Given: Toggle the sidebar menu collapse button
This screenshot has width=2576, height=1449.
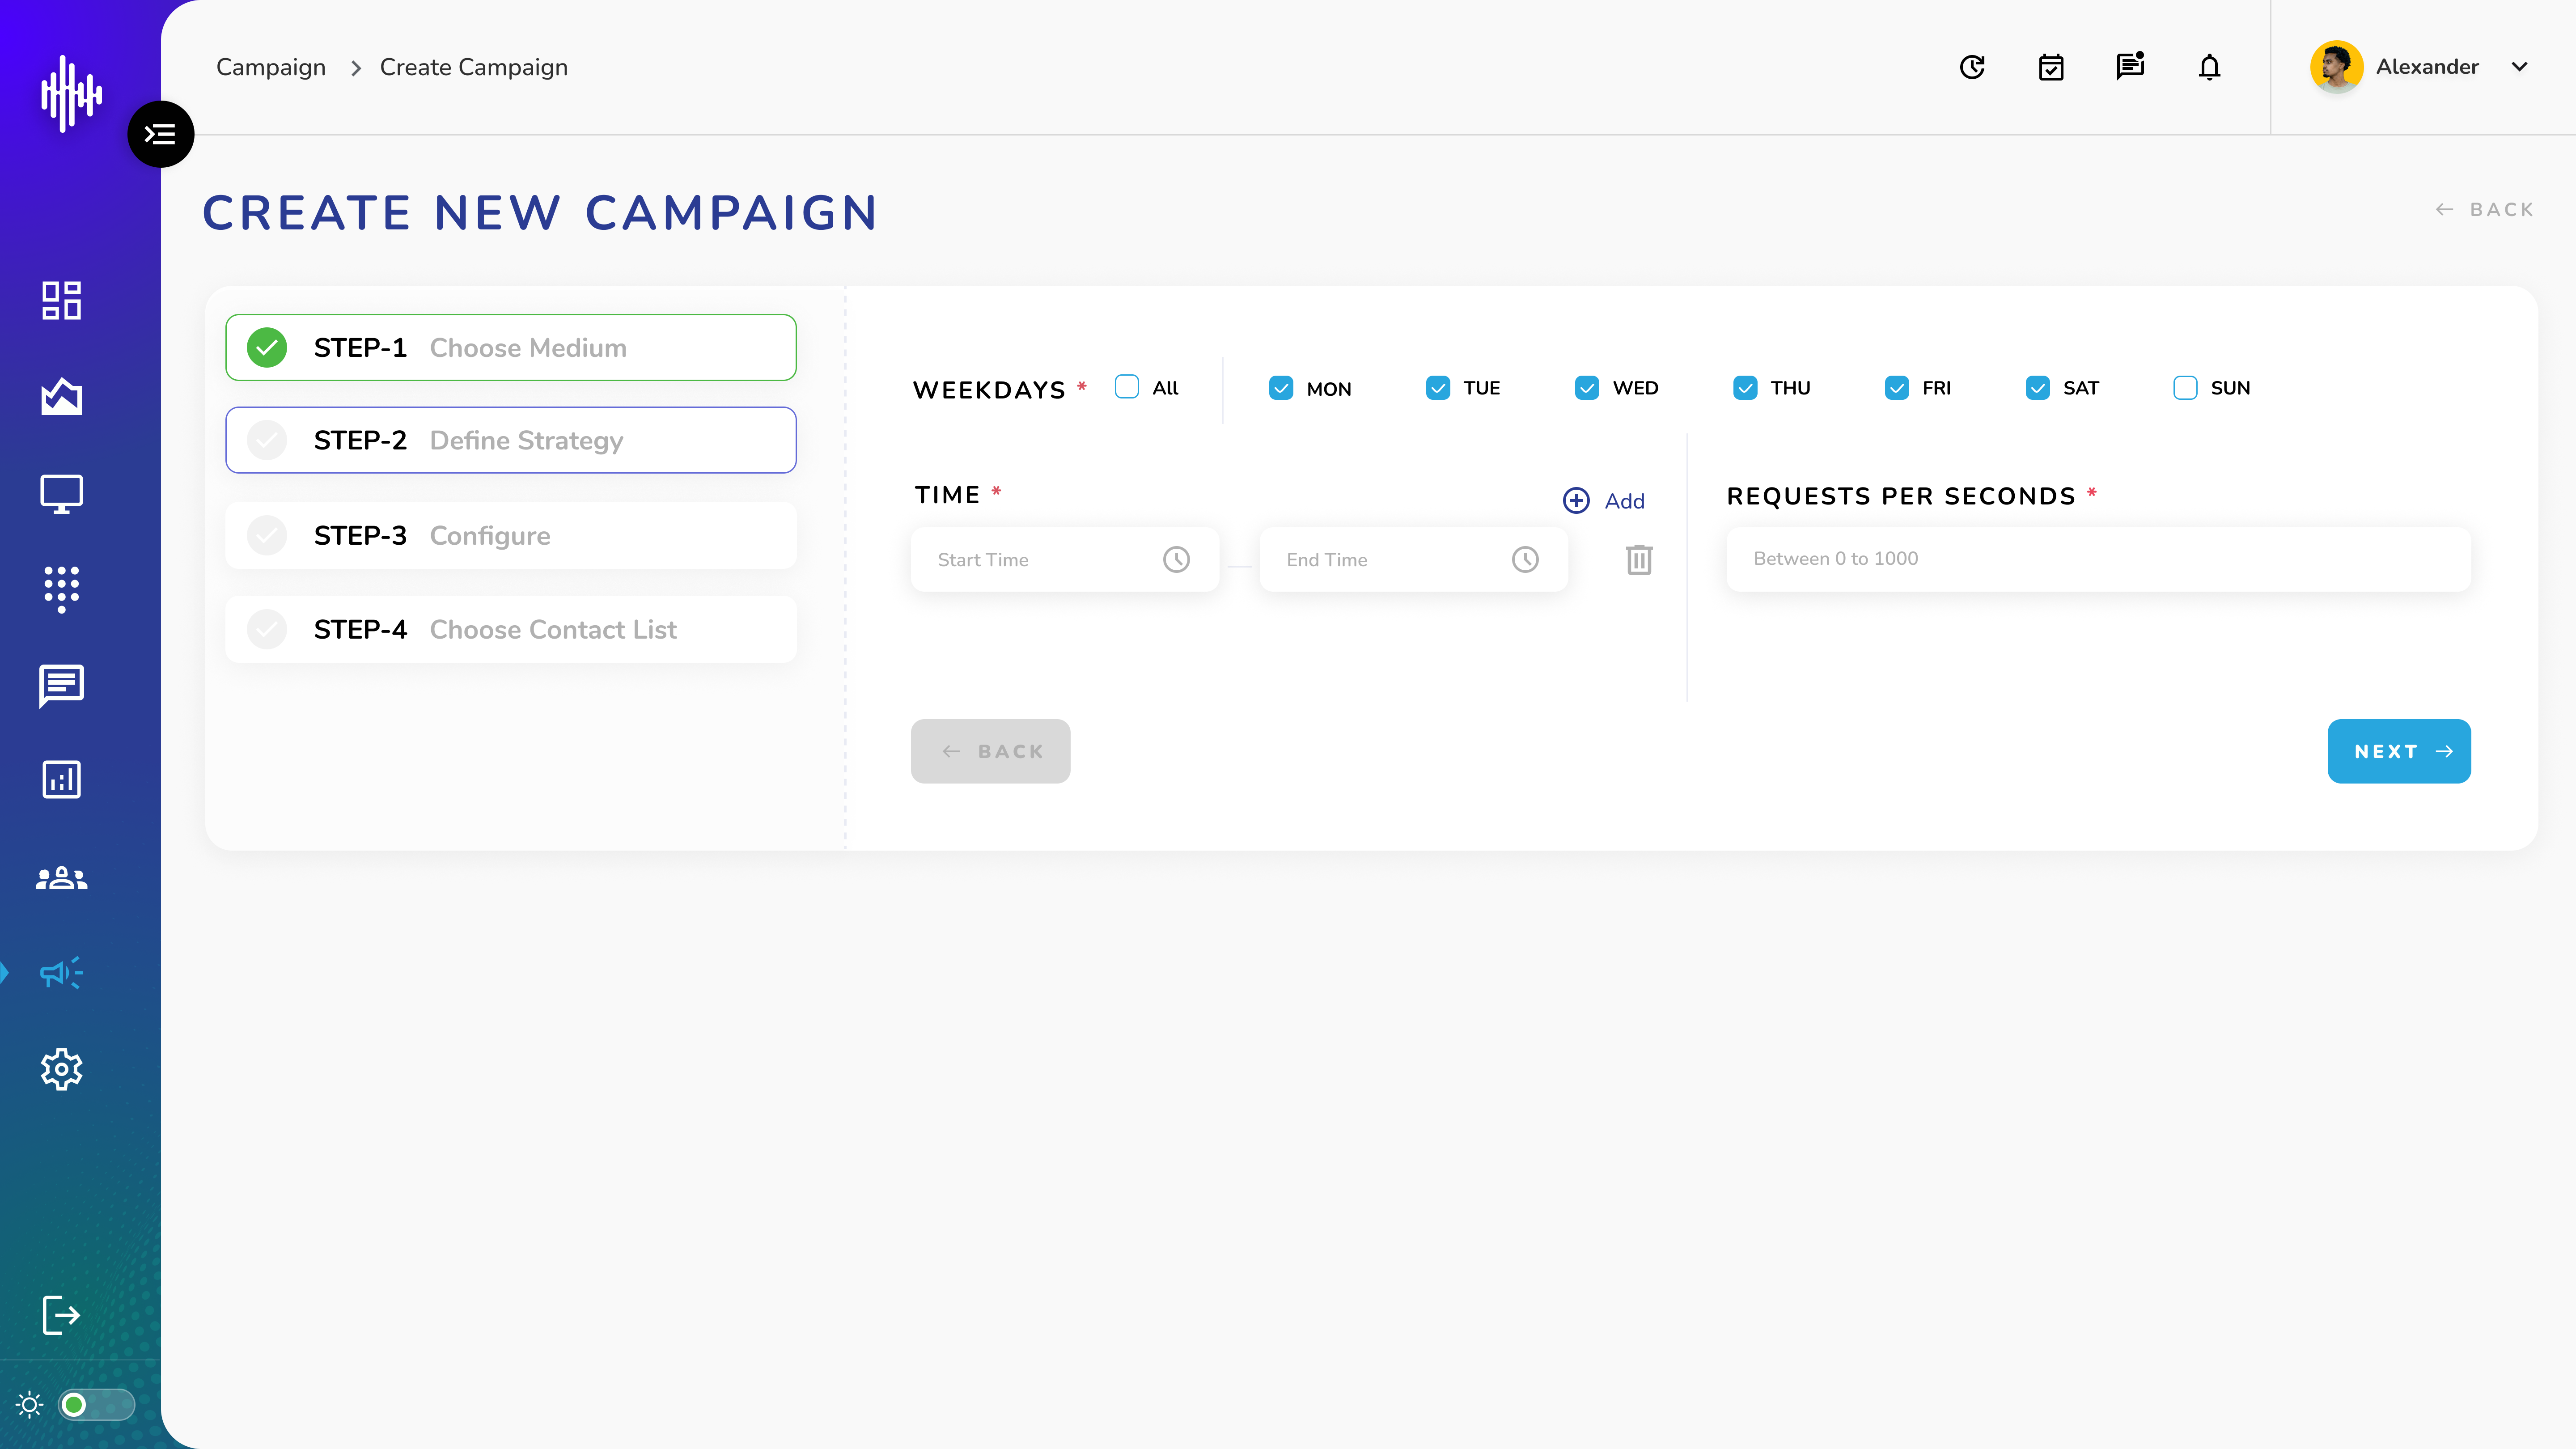Looking at the screenshot, I should (160, 134).
